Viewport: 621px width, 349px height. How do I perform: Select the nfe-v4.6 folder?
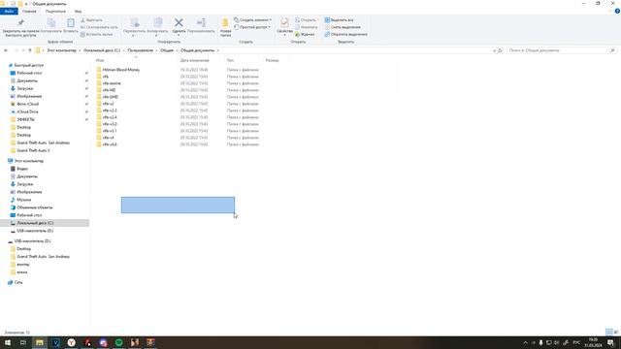110,144
